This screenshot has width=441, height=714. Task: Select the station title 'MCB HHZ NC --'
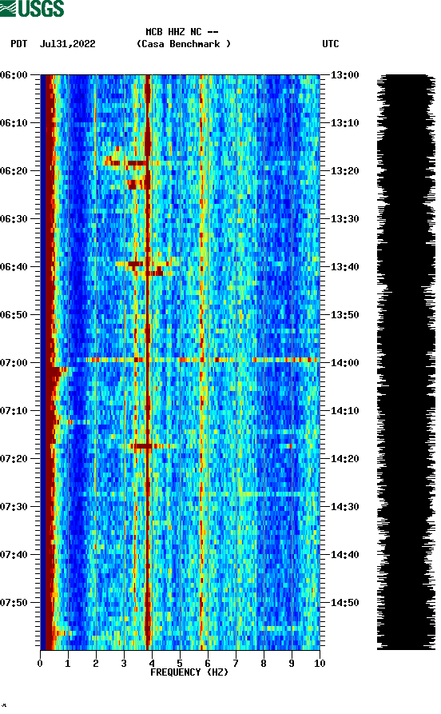pyautogui.click(x=182, y=32)
